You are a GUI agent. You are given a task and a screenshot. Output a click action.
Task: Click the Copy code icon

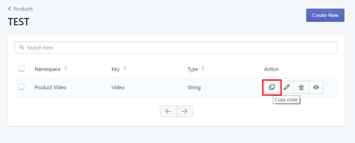click(272, 87)
